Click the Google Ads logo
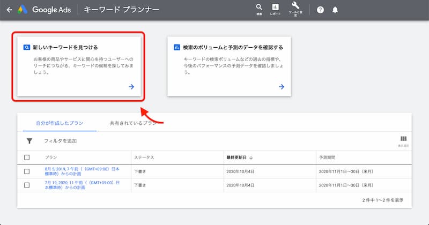The width and height of the screenshot is (429, 225). click(23, 10)
